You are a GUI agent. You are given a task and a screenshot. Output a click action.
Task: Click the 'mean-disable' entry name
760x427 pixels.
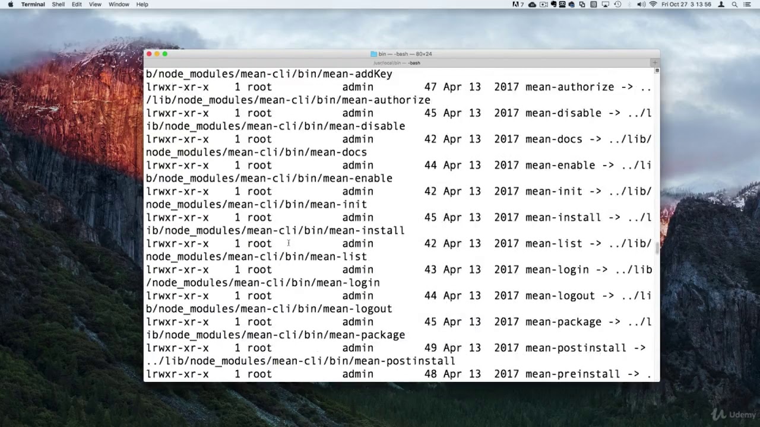coord(563,113)
